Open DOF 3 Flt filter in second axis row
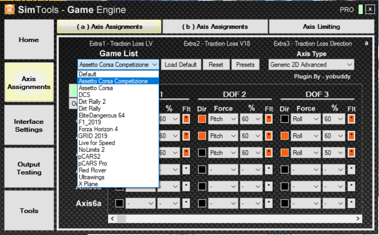This screenshot has width=379, height=235. 351,136
